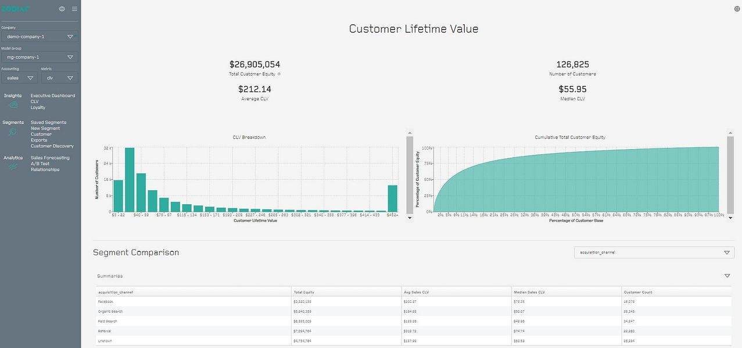Go to Executive Dashboard
The height and width of the screenshot is (348, 742).
click(53, 96)
